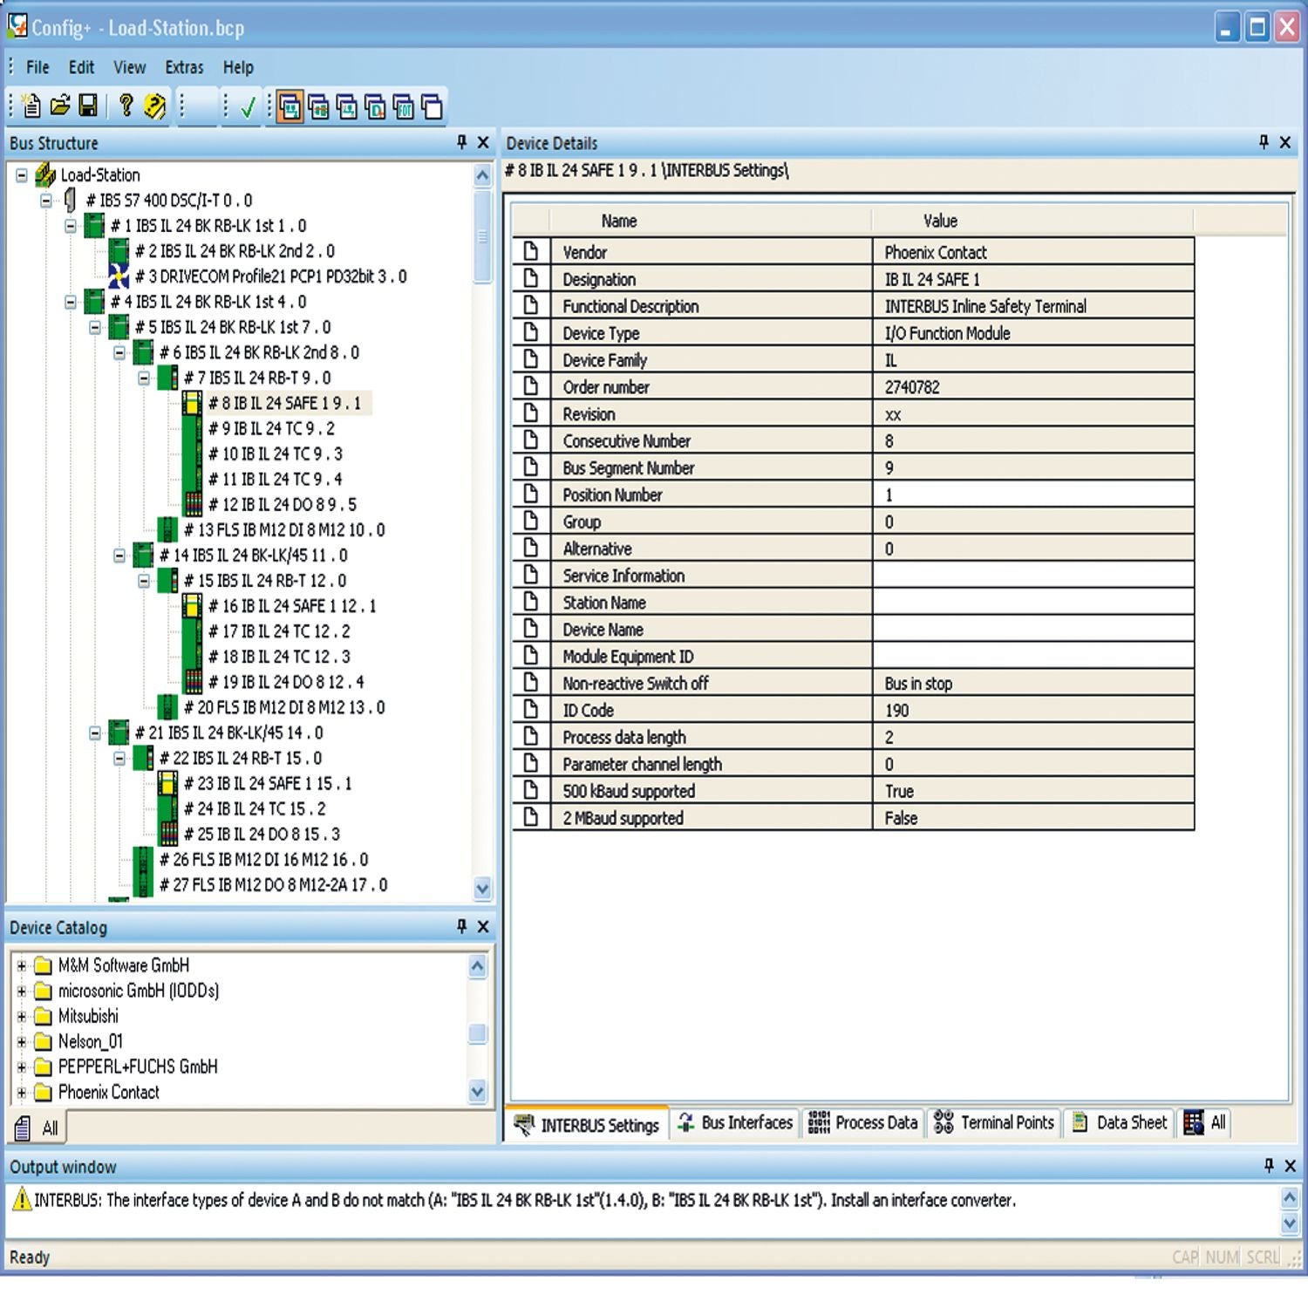Select #16 IB IL 24 SAFE 1 device

pos(291,606)
